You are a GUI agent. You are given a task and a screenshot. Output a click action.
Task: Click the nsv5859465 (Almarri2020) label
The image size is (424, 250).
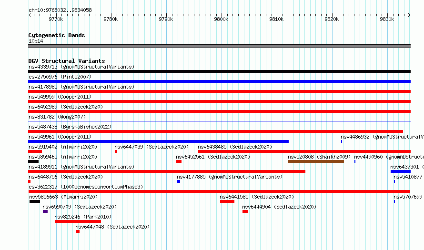[x=63, y=157]
